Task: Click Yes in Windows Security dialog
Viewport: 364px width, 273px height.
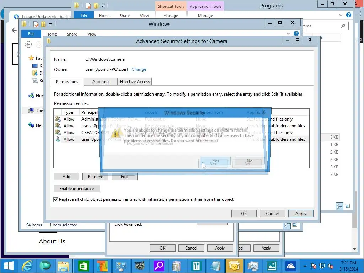Action: coord(216,161)
